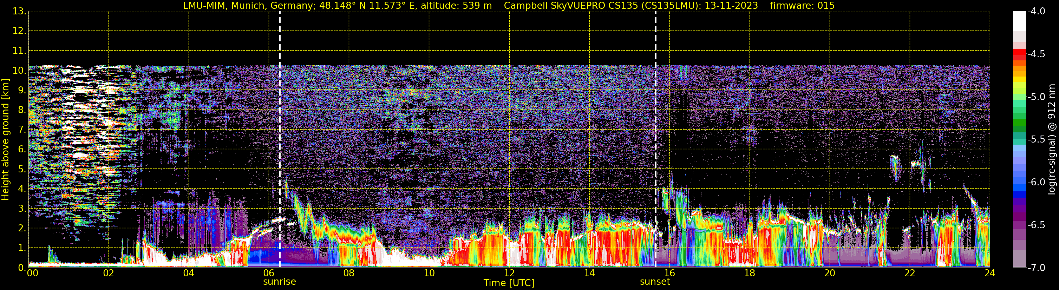Click the '10.' height axis tick label

click(x=19, y=71)
